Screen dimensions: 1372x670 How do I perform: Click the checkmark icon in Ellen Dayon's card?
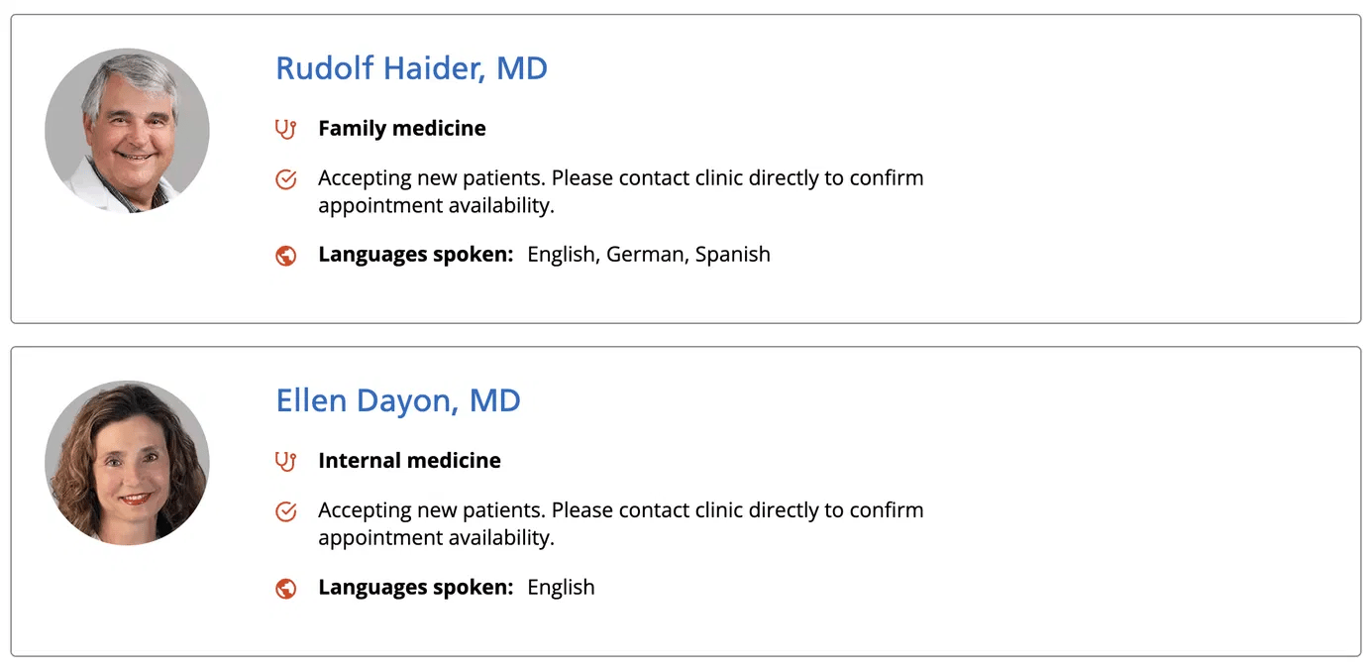285,511
